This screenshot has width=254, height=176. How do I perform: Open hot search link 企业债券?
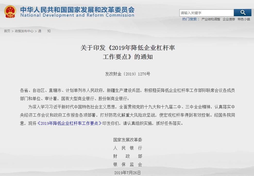coord(229,19)
